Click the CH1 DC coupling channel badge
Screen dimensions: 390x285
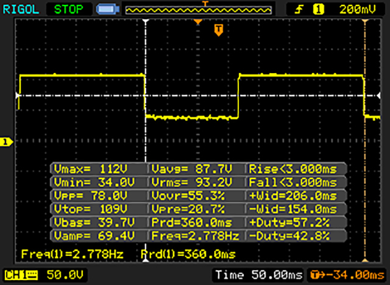pos(21,275)
